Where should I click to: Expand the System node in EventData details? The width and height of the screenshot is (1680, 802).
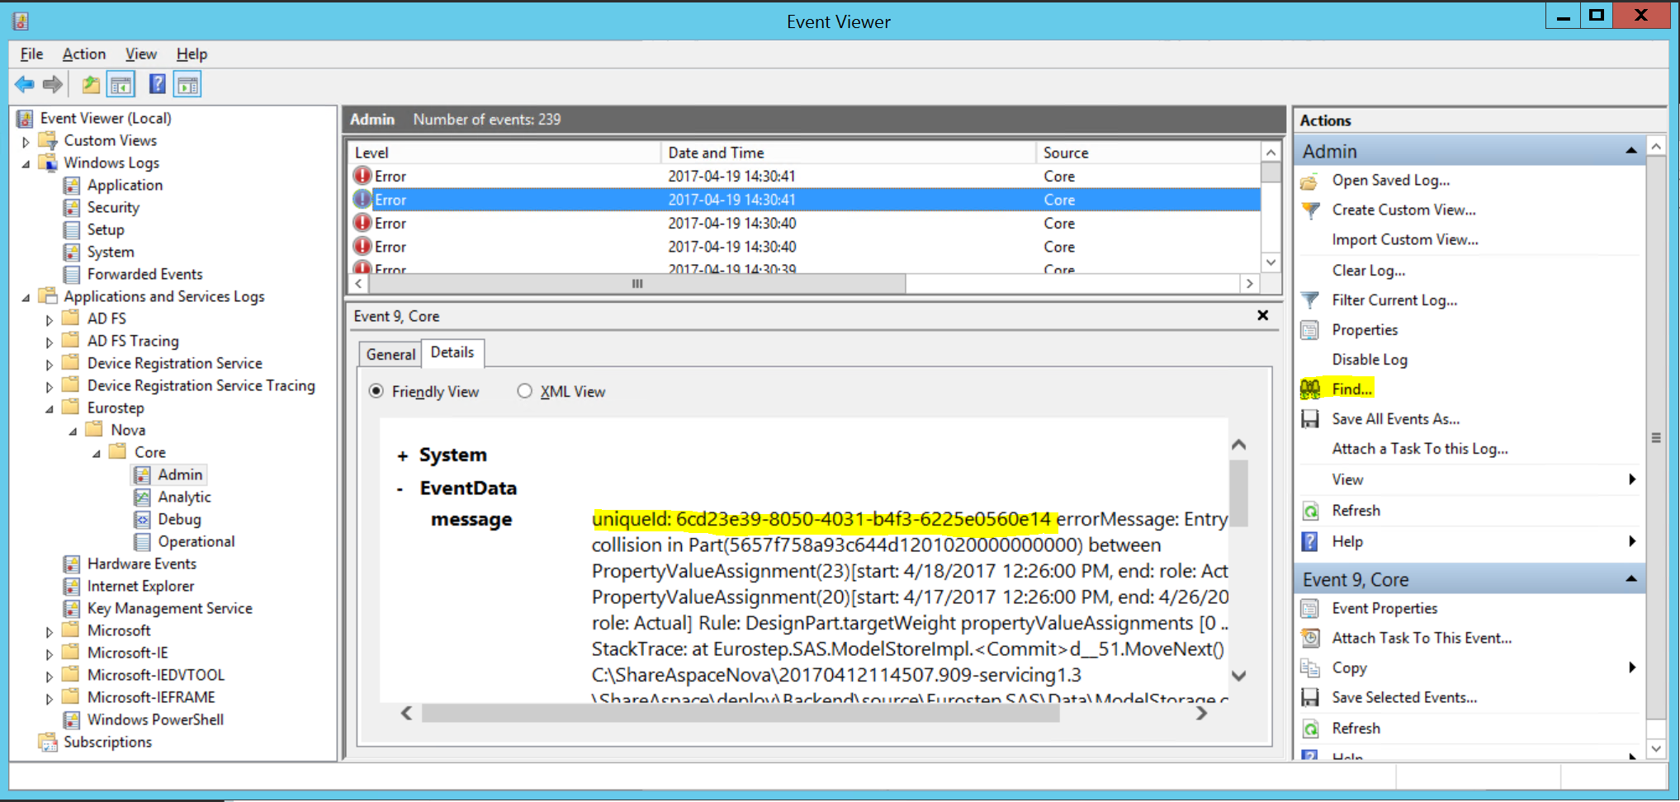coord(402,455)
